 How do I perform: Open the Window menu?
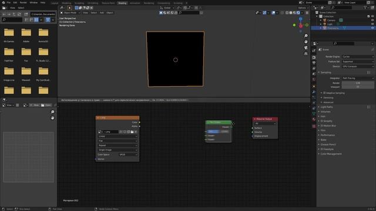(x=33, y=2)
